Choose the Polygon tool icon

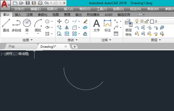coord(47,21)
